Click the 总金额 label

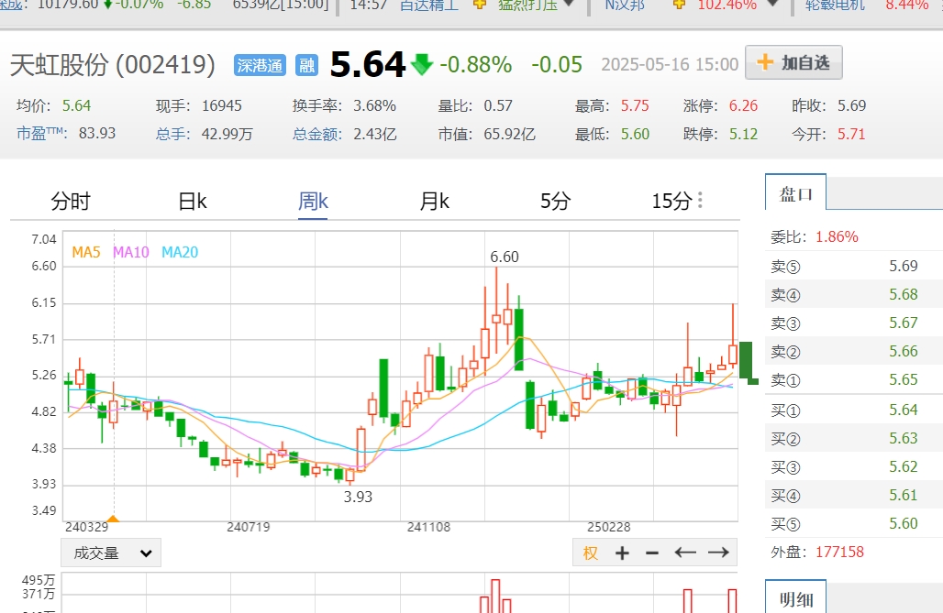pyautogui.click(x=317, y=134)
